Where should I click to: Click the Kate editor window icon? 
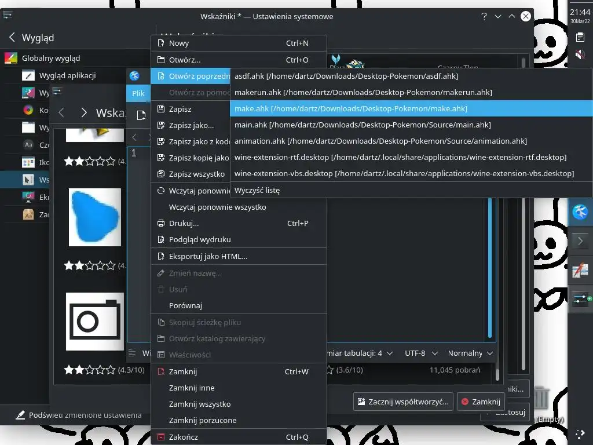tap(134, 76)
